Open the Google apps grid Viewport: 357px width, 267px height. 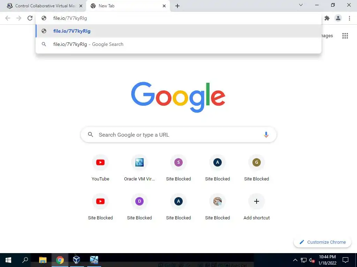pos(345,36)
